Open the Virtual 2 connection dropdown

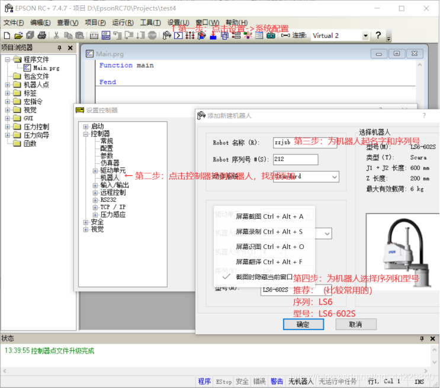coord(365,35)
